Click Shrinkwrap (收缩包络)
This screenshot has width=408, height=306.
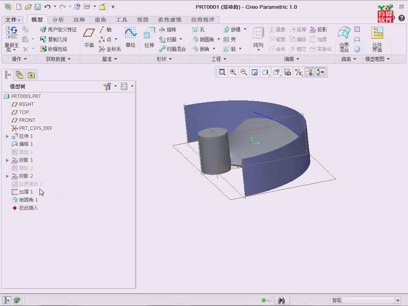[54, 49]
